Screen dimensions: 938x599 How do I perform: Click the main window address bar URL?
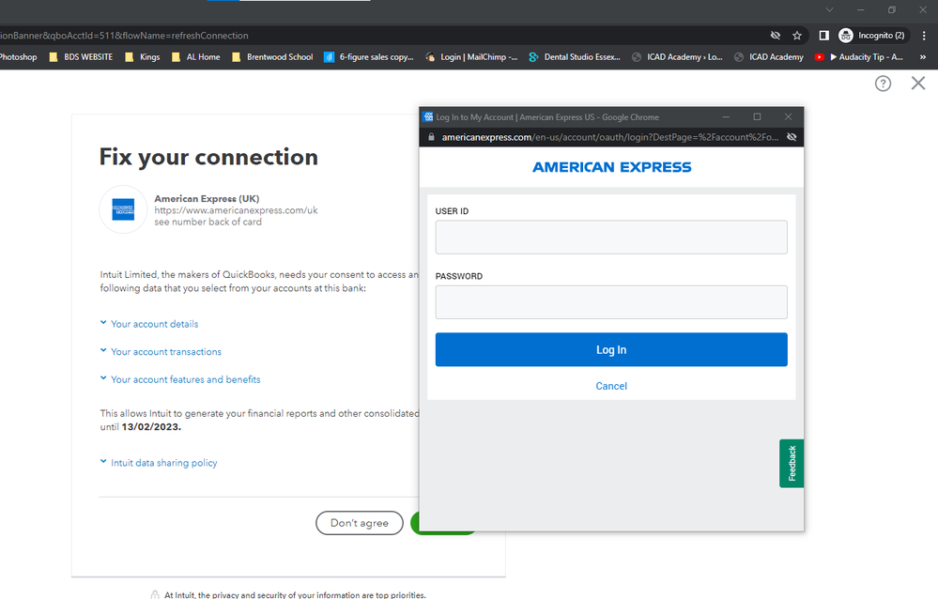click(124, 36)
